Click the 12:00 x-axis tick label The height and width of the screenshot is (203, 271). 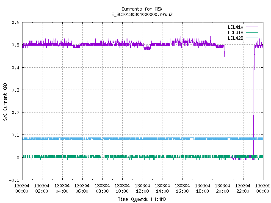(142, 189)
